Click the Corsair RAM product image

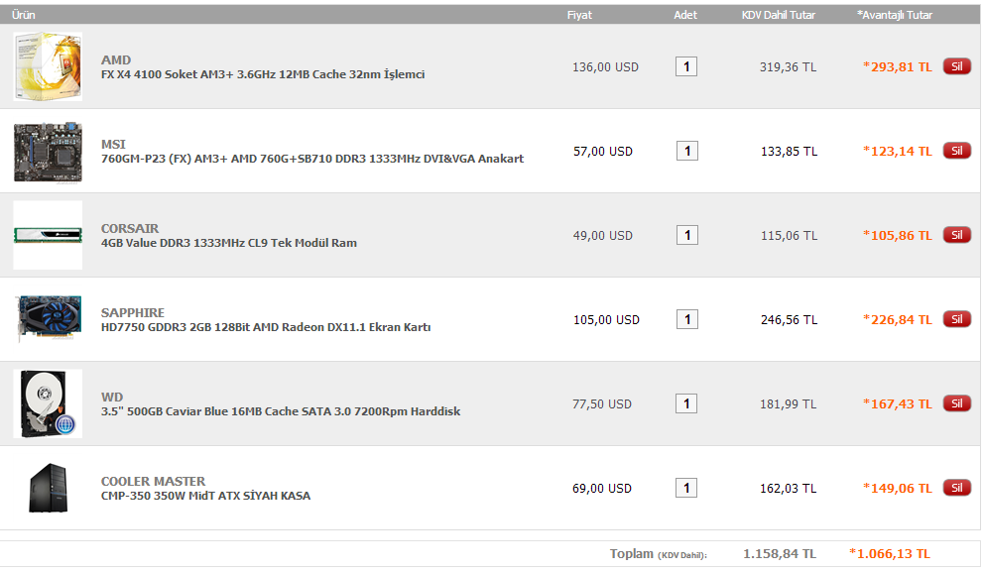coord(48,235)
